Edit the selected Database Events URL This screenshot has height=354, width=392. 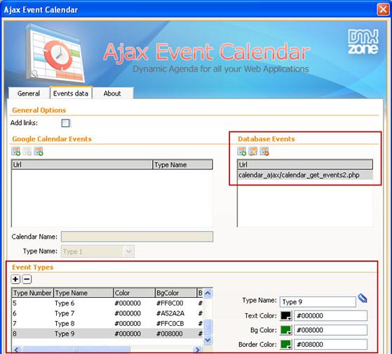(x=253, y=152)
